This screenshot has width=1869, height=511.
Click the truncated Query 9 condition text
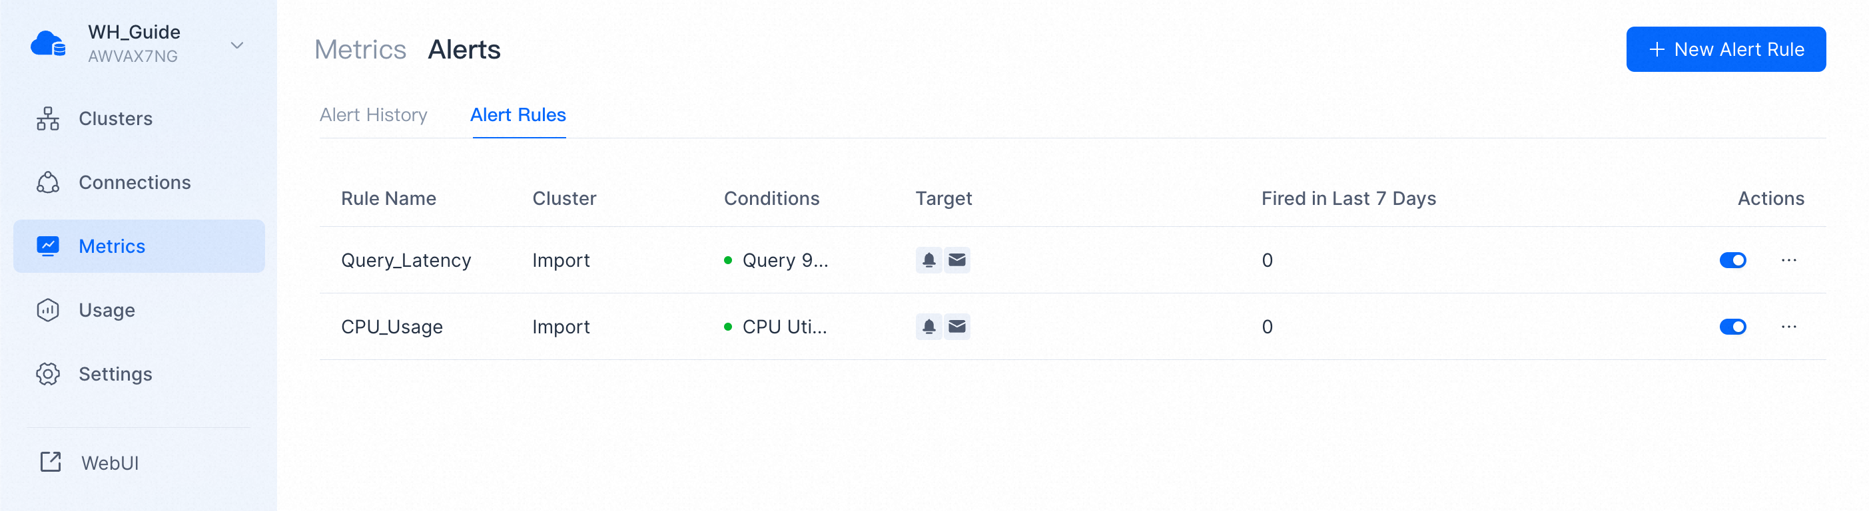point(785,259)
